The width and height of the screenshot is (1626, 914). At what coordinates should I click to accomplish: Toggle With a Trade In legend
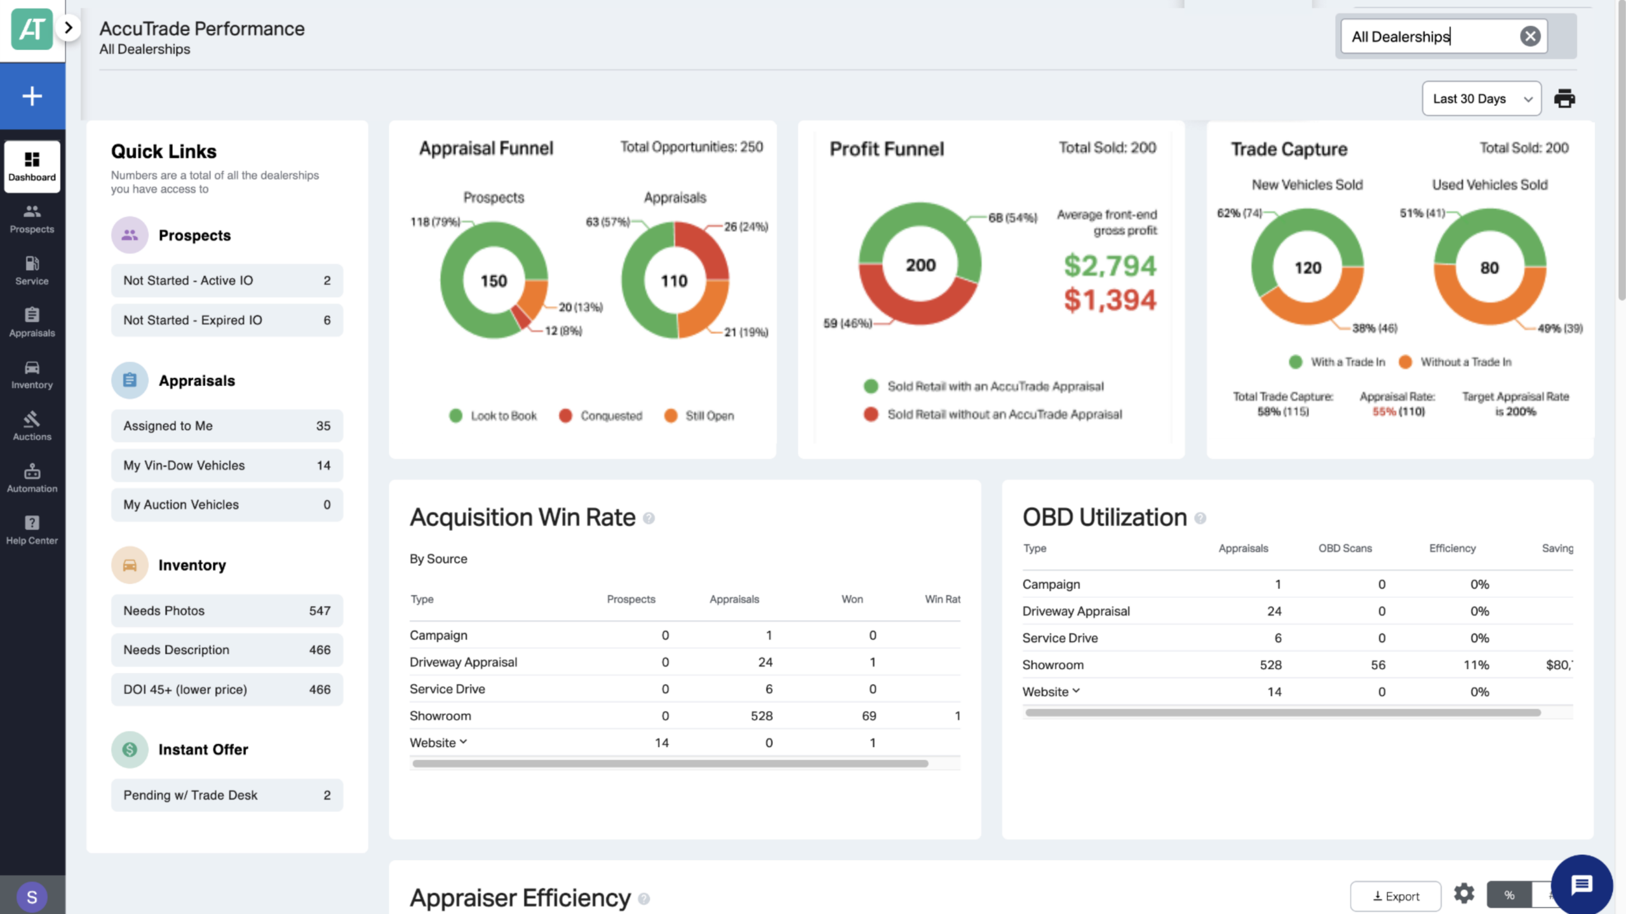1337,362
